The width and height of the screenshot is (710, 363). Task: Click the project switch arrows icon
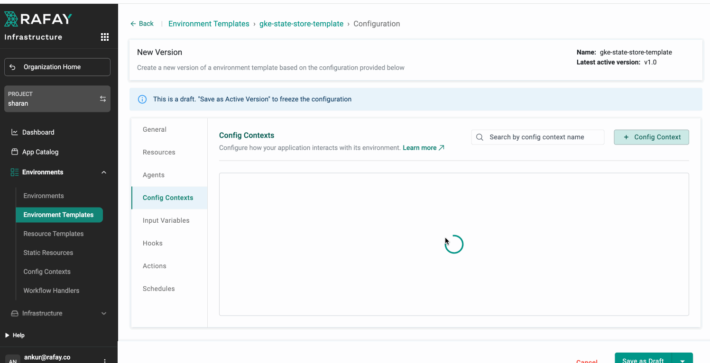click(x=102, y=99)
